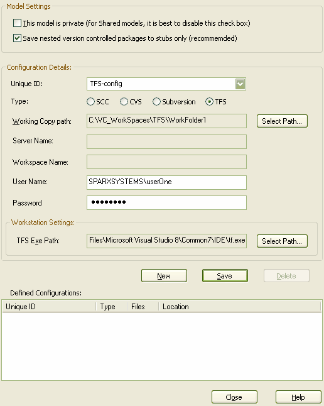This screenshot has width=324, height=406.
Task: Click the User Name input field
Action: tap(166, 182)
